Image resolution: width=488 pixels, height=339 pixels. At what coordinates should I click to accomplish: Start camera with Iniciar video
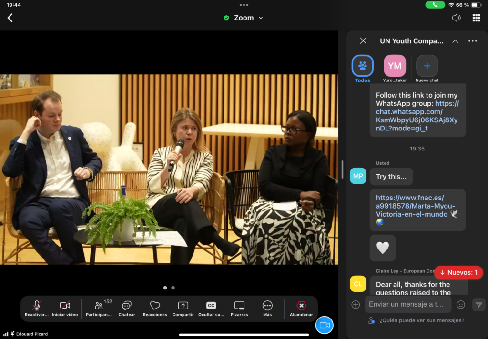click(x=65, y=308)
